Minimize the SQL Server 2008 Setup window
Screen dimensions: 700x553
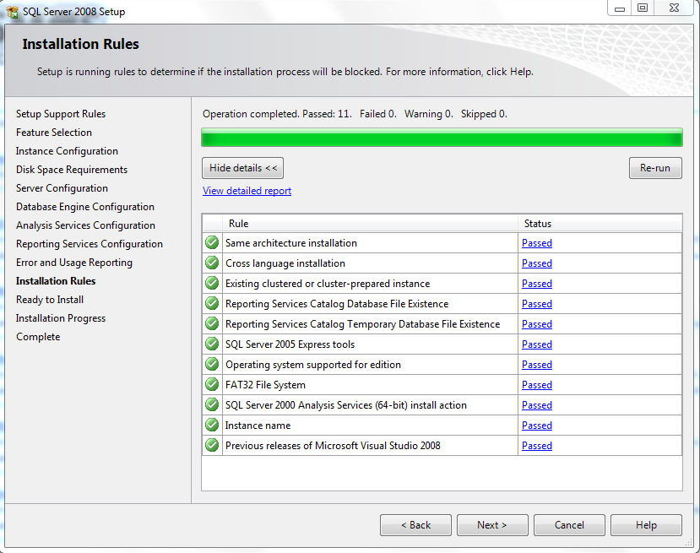click(620, 8)
